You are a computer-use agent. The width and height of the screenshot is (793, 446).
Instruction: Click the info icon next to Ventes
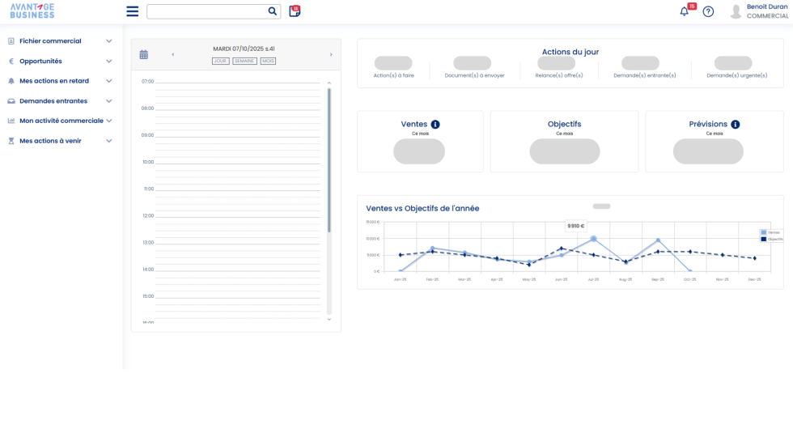[435, 125]
